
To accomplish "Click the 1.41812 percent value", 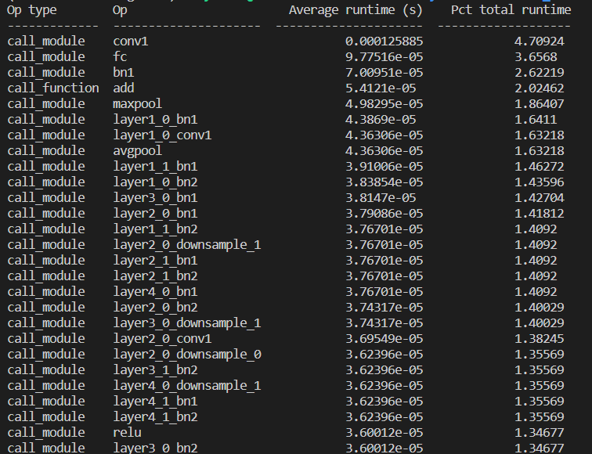I will point(539,213).
